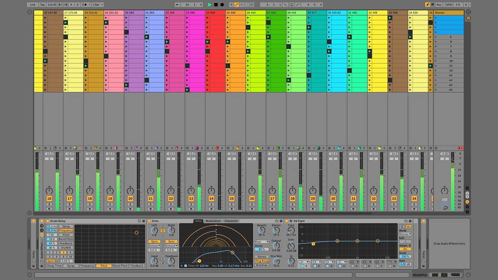Click the Echo channel link icon
498x280 pixels.
163,231
